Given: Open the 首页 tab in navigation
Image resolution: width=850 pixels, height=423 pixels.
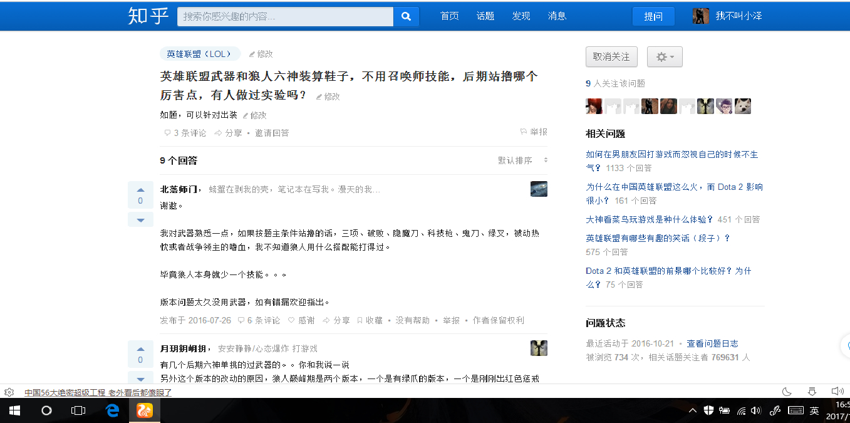Looking at the screenshot, I should pyautogui.click(x=450, y=16).
